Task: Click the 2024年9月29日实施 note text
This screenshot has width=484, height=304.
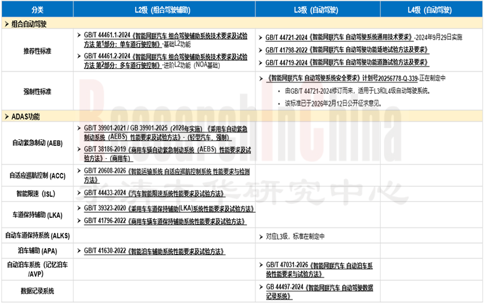Action: 438,37
